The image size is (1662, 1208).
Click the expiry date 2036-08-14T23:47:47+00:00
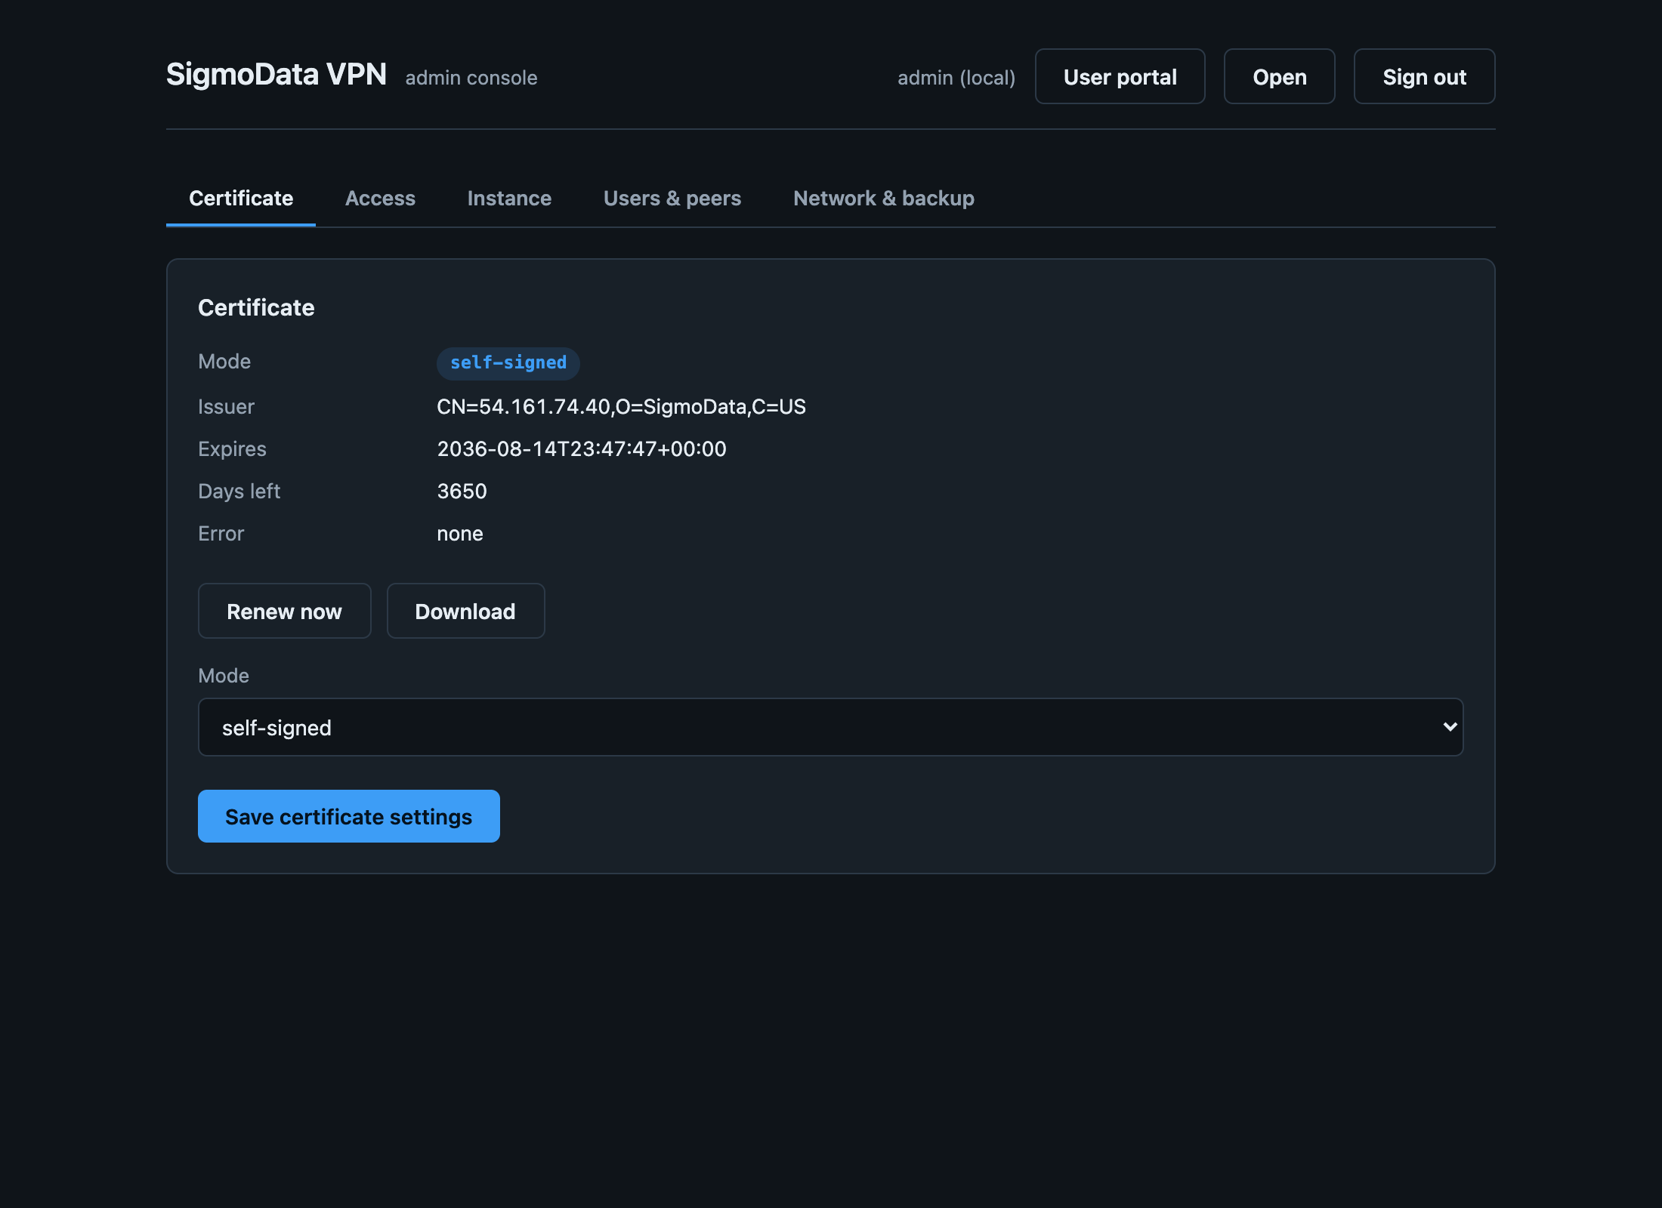click(582, 449)
